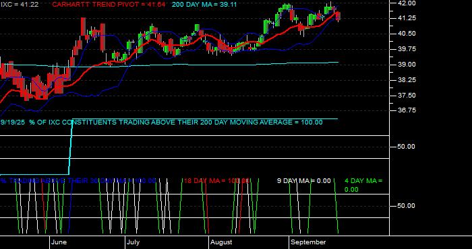Click the 9 DAY MA = 0.00 label

tap(303, 181)
